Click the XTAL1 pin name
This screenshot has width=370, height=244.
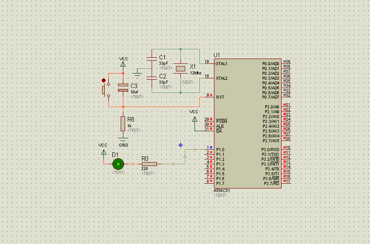click(221, 64)
